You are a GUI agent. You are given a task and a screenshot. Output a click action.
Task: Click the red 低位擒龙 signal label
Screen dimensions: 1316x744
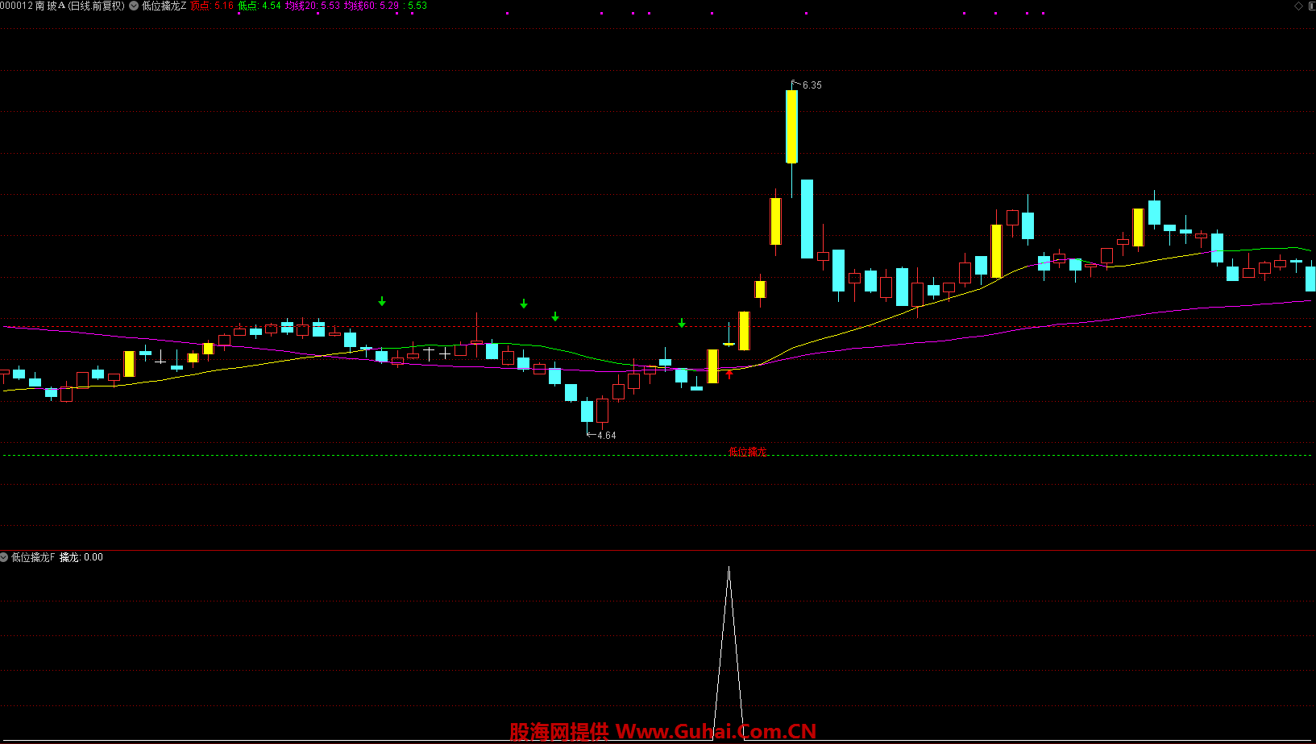(748, 453)
